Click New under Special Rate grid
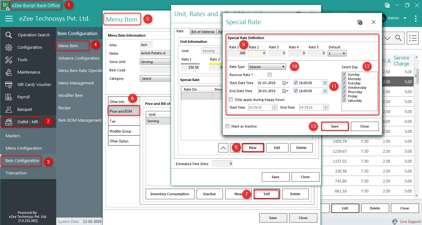This screenshot has width=422, height=225. pyautogui.click(x=253, y=148)
